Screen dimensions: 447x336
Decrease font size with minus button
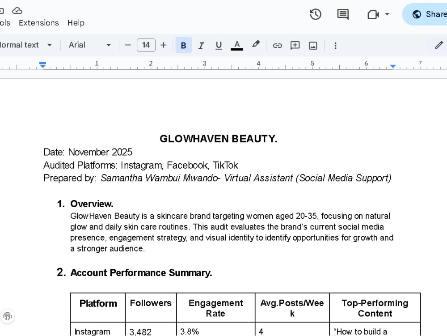tap(128, 45)
